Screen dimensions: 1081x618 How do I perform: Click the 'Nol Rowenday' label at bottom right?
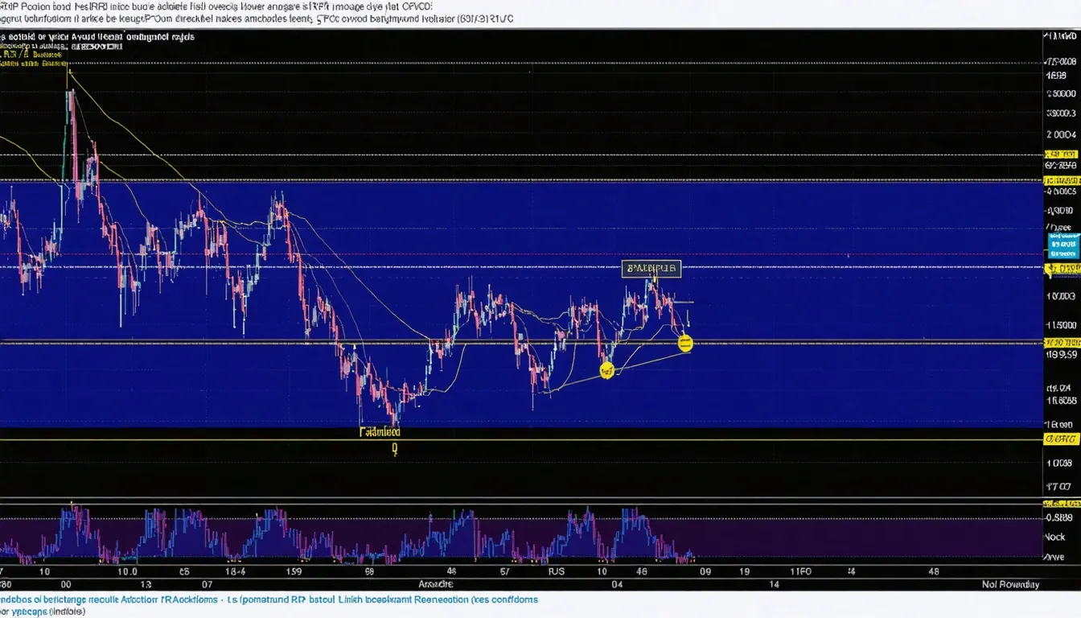(1010, 584)
